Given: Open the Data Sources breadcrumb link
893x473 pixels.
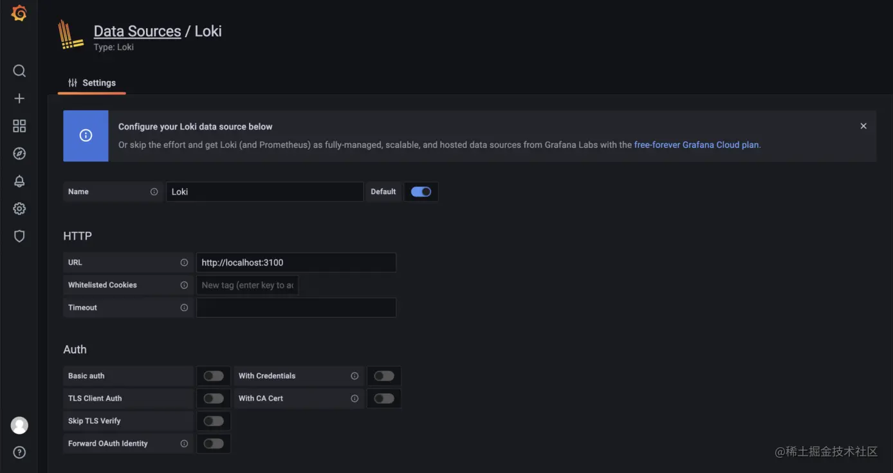Looking at the screenshot, I should click(x=137, y=31).
